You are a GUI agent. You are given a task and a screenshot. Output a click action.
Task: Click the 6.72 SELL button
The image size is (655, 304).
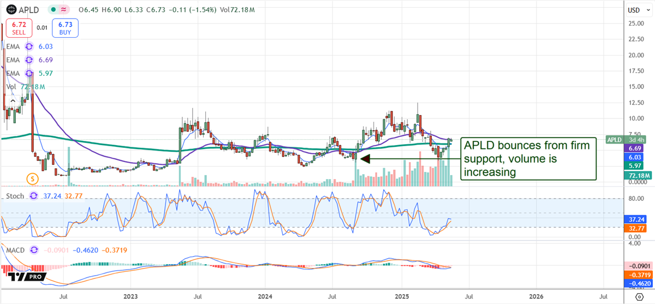[19, 29]
